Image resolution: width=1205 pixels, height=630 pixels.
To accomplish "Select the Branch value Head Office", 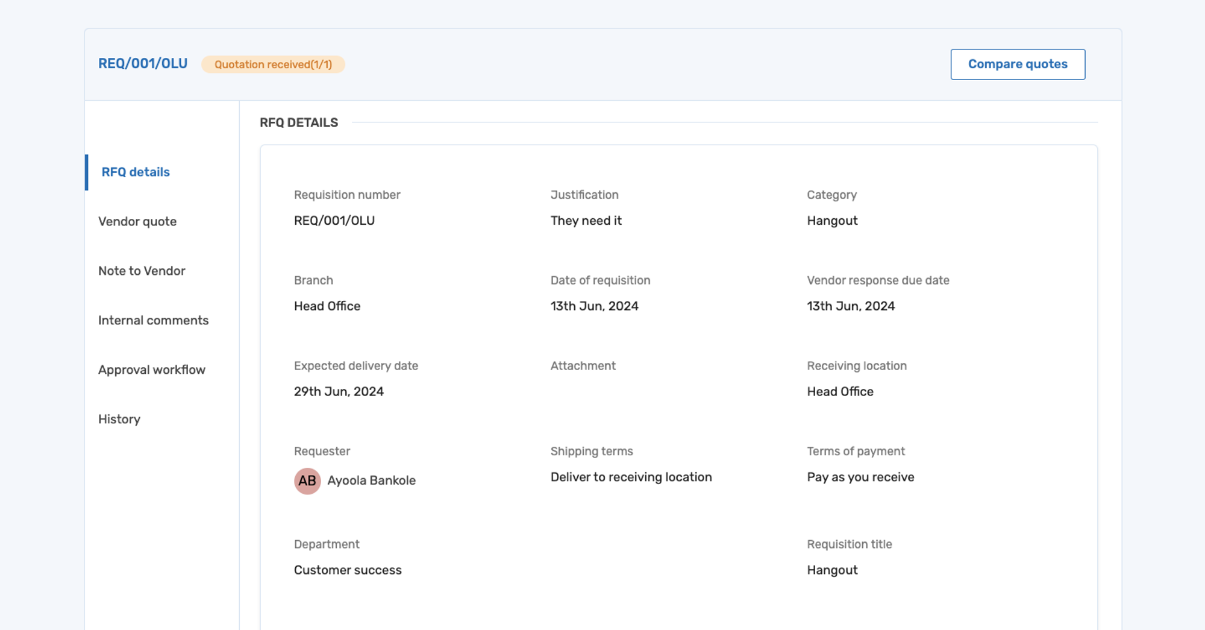I will (x=327, y=306).
